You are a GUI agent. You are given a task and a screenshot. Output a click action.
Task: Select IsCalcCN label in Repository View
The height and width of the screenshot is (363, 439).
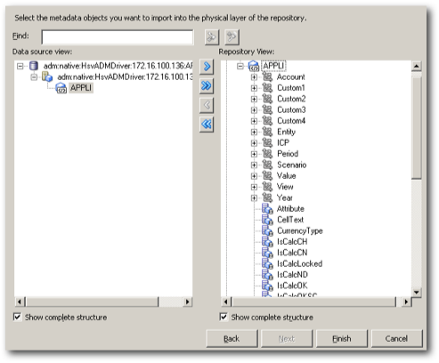(292, 253)
